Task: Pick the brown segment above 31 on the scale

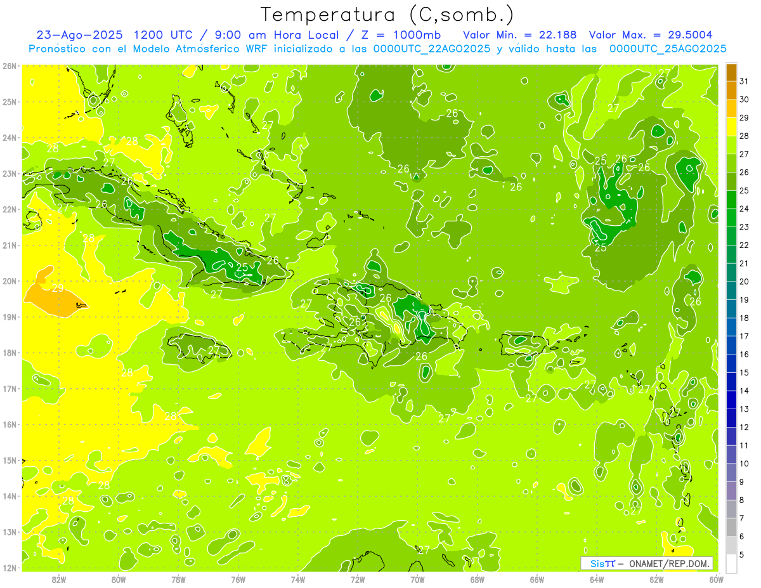Action: click(x=731, y=72)
